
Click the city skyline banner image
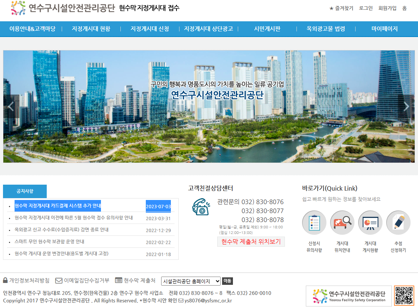209,106
